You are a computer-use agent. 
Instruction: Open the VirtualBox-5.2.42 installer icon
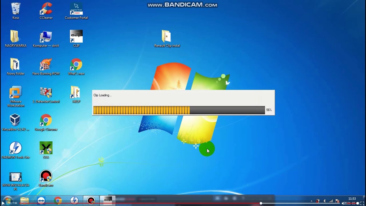(x=16, y=122)
